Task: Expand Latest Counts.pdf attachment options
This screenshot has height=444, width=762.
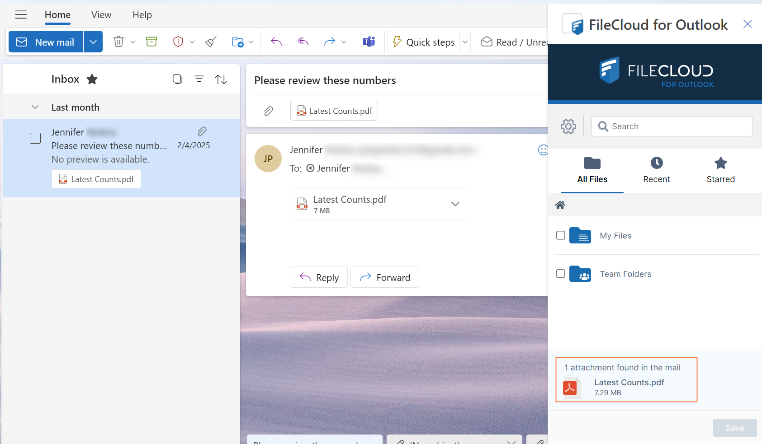Action: [x=455, y=204]
